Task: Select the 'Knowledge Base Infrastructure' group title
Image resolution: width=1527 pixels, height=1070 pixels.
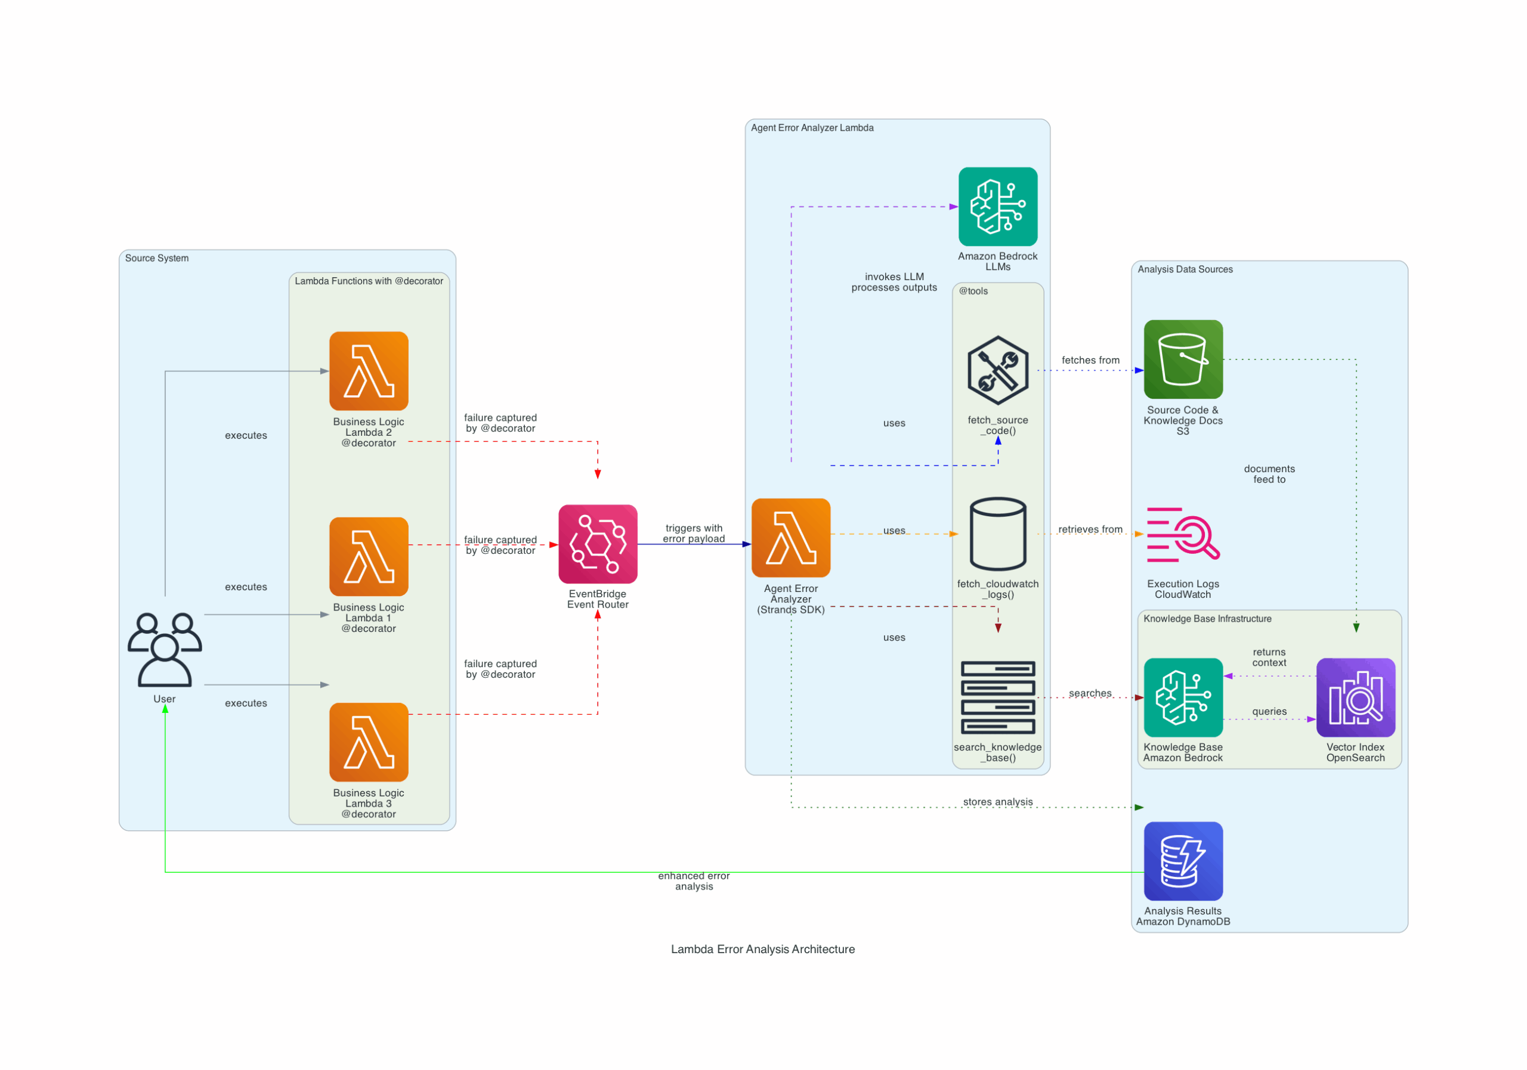Action: tap(1207, 618)
